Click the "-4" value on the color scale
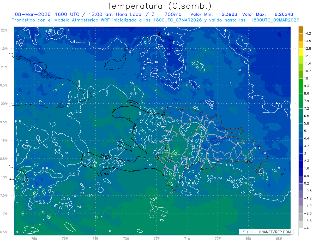The image size is (313, 242). click(306, 228)
